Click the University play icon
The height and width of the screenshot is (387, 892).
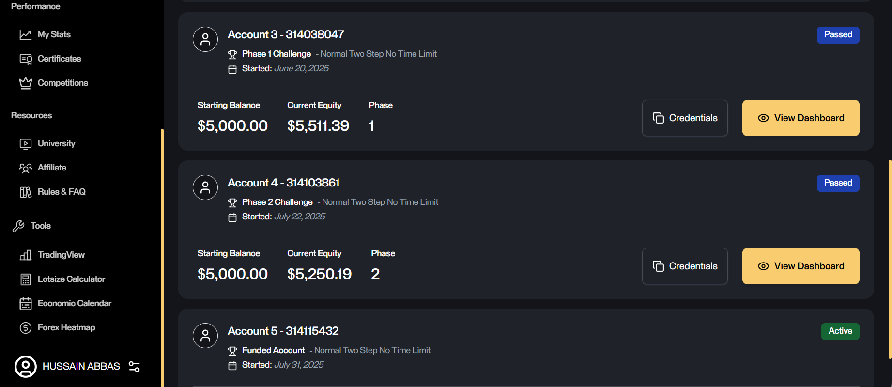pos(25,144)
